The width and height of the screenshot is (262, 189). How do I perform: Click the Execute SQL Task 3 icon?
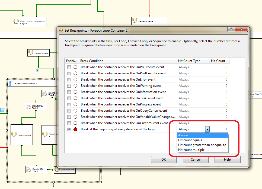[x=28, y=106]
